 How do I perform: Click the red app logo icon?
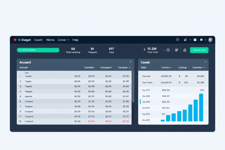pyautogui.click(x=15, y=40)
